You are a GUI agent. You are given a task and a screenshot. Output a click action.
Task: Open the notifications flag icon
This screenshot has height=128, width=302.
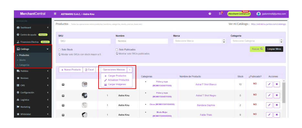click(x=220, y=14)
